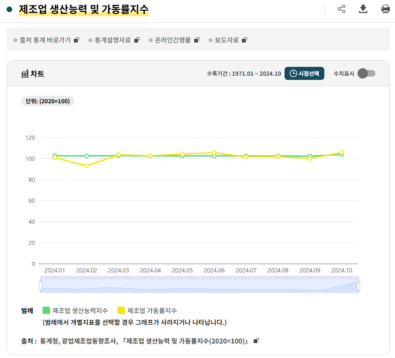
Task: Click the 2024.05 x-axis label
Action: 182,271
